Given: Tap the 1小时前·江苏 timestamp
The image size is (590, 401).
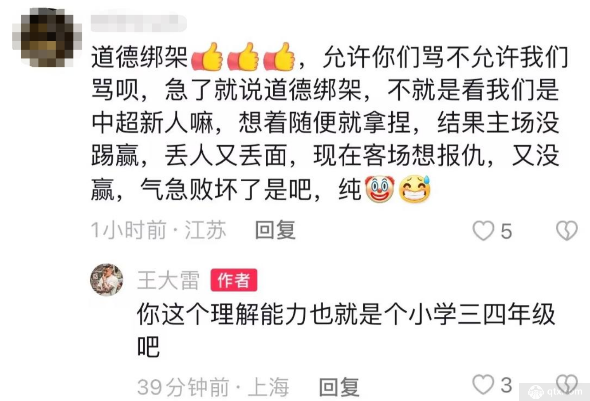Looking at the screenshot, I should pos(158,230).
